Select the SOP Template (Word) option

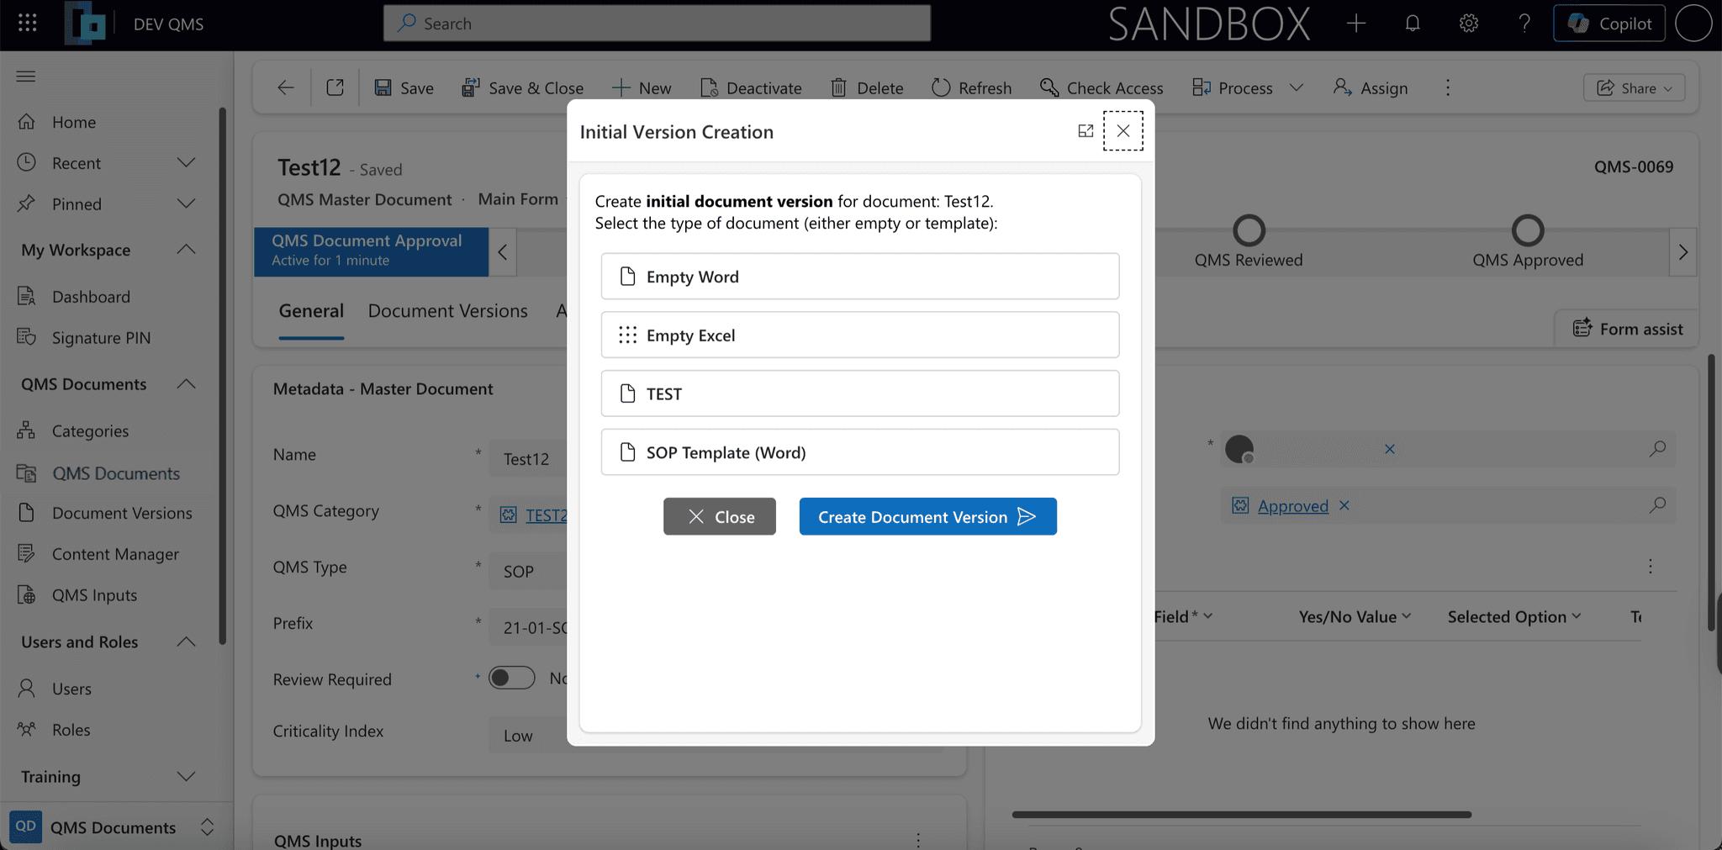tap(859, 452)
